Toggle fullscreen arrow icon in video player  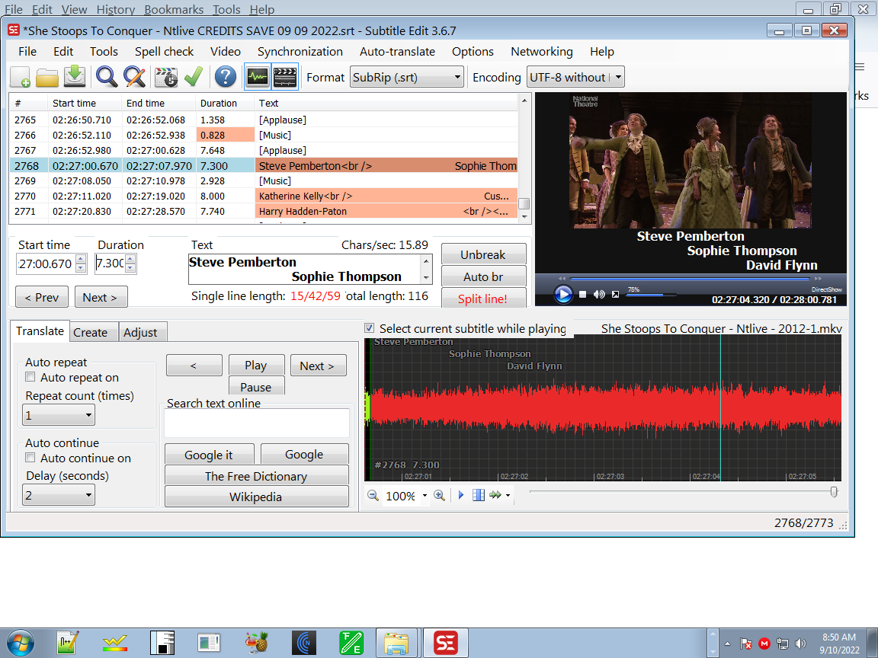tap(615, 294)
